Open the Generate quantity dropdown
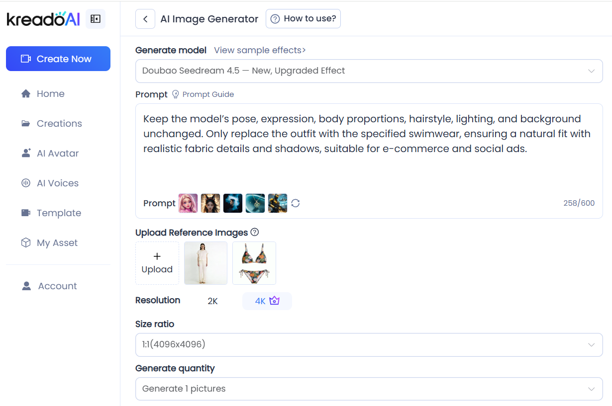612x406 pixels. coord(369,389)
